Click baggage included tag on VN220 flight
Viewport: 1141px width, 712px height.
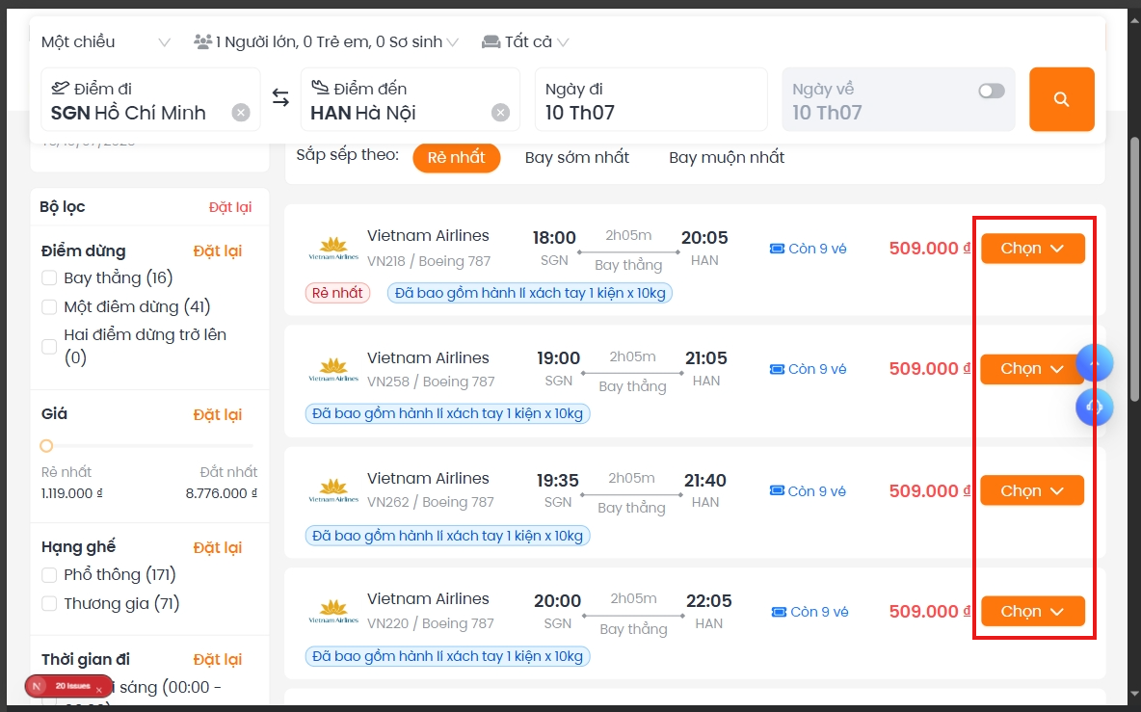click(x=447, y=657)
